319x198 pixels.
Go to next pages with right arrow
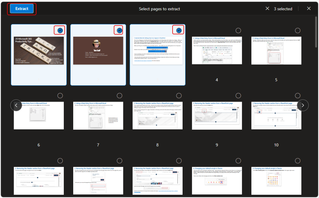click(303, 105)
